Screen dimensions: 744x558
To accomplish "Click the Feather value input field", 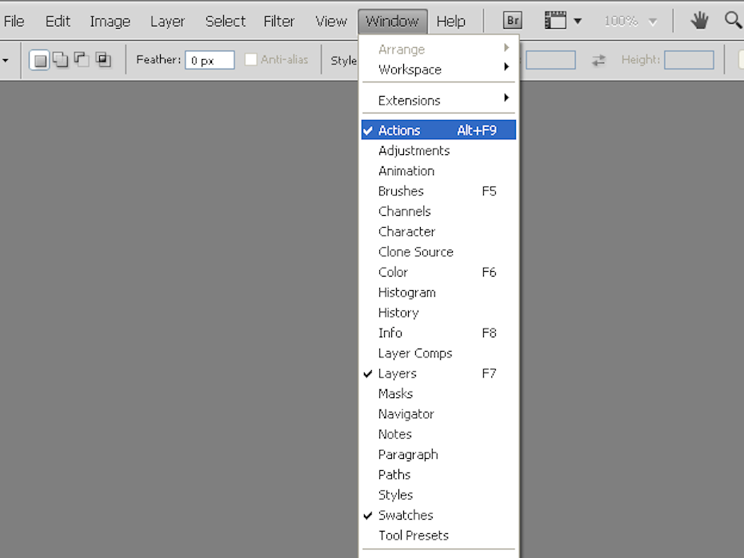I will click(210, 59).
